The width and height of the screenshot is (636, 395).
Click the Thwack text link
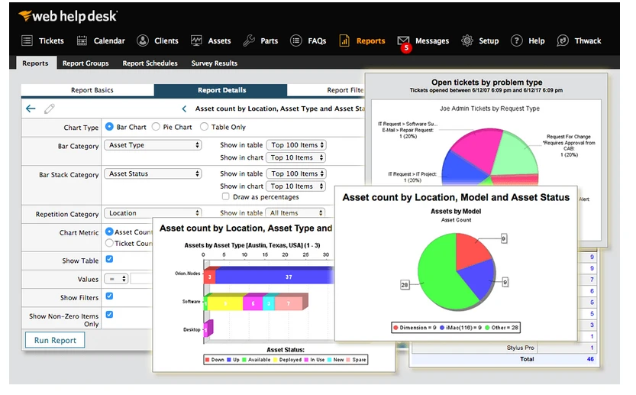pyautogui.click(x=588, y=40)
